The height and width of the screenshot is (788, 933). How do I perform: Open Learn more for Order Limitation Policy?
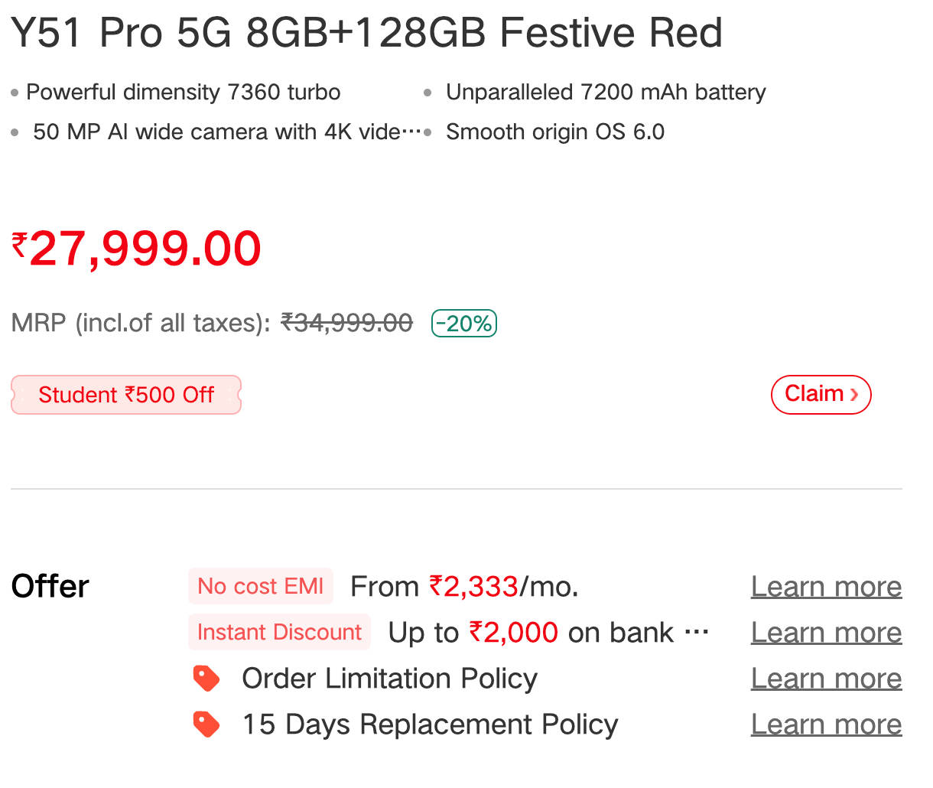pyautogui.click(x=826, y=679)
